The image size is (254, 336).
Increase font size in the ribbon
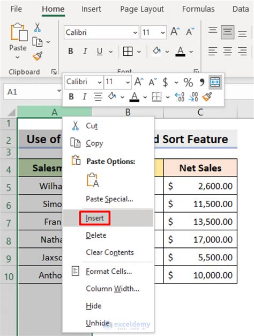175,32
